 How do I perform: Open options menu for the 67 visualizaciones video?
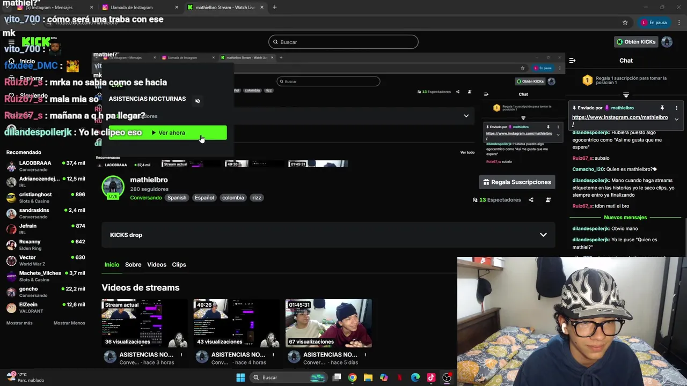click(x=365, y=355)
